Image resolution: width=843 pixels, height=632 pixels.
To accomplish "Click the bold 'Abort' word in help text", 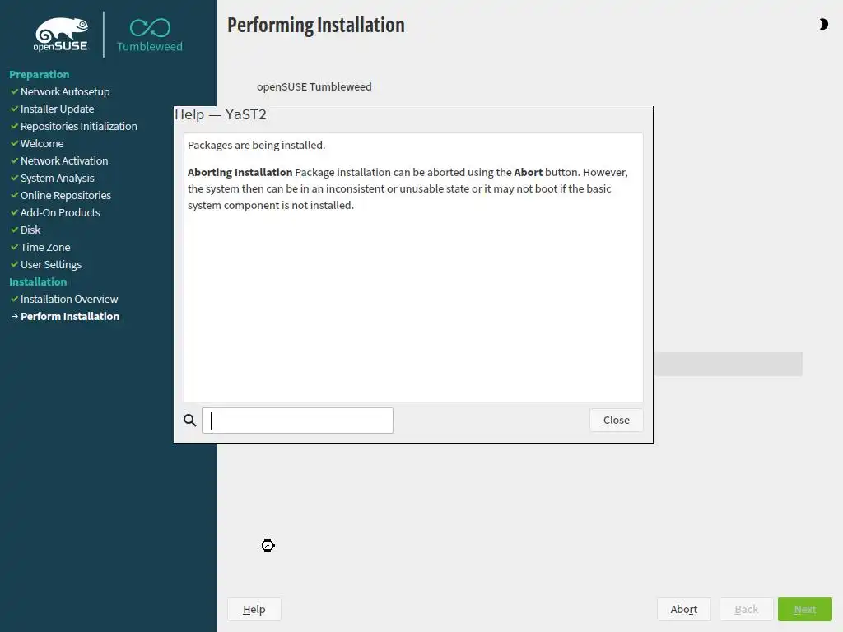I will coord(528,173).
